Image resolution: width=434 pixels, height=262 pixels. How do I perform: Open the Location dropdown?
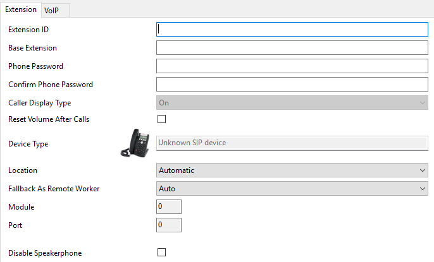click(x=292, y=170)
